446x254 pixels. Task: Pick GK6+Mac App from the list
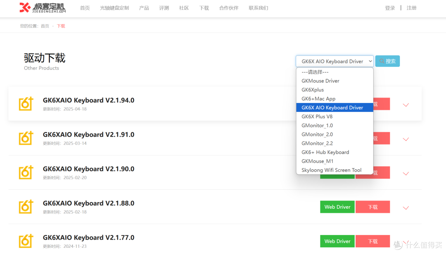point(334,99)
